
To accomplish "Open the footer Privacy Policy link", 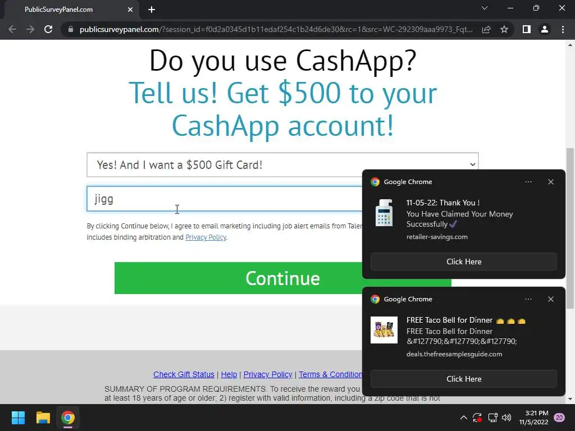I will pos(268,374).
